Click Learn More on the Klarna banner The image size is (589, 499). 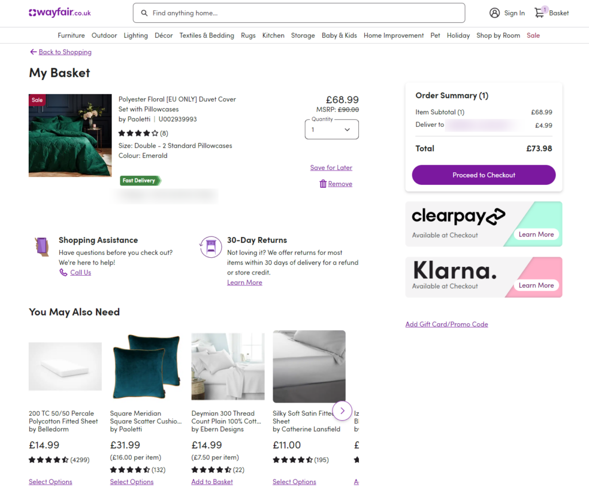536,285
